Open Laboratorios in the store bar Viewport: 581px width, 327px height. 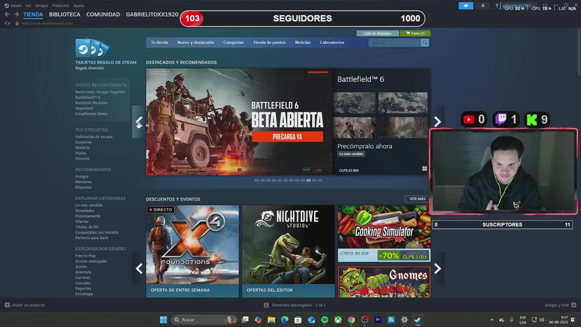[332, 43]
